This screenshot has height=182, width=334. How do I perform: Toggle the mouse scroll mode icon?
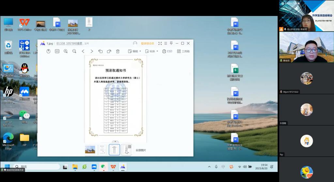coord(48,51)
